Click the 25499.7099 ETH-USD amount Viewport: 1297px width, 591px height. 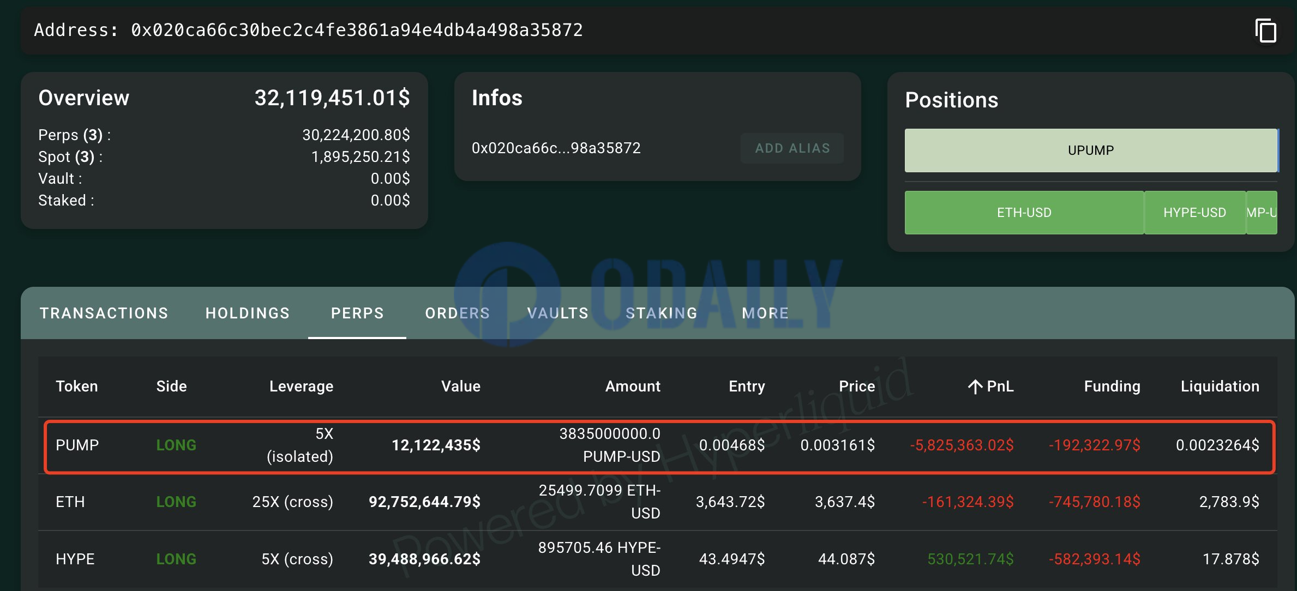click(x=599, y=502)
